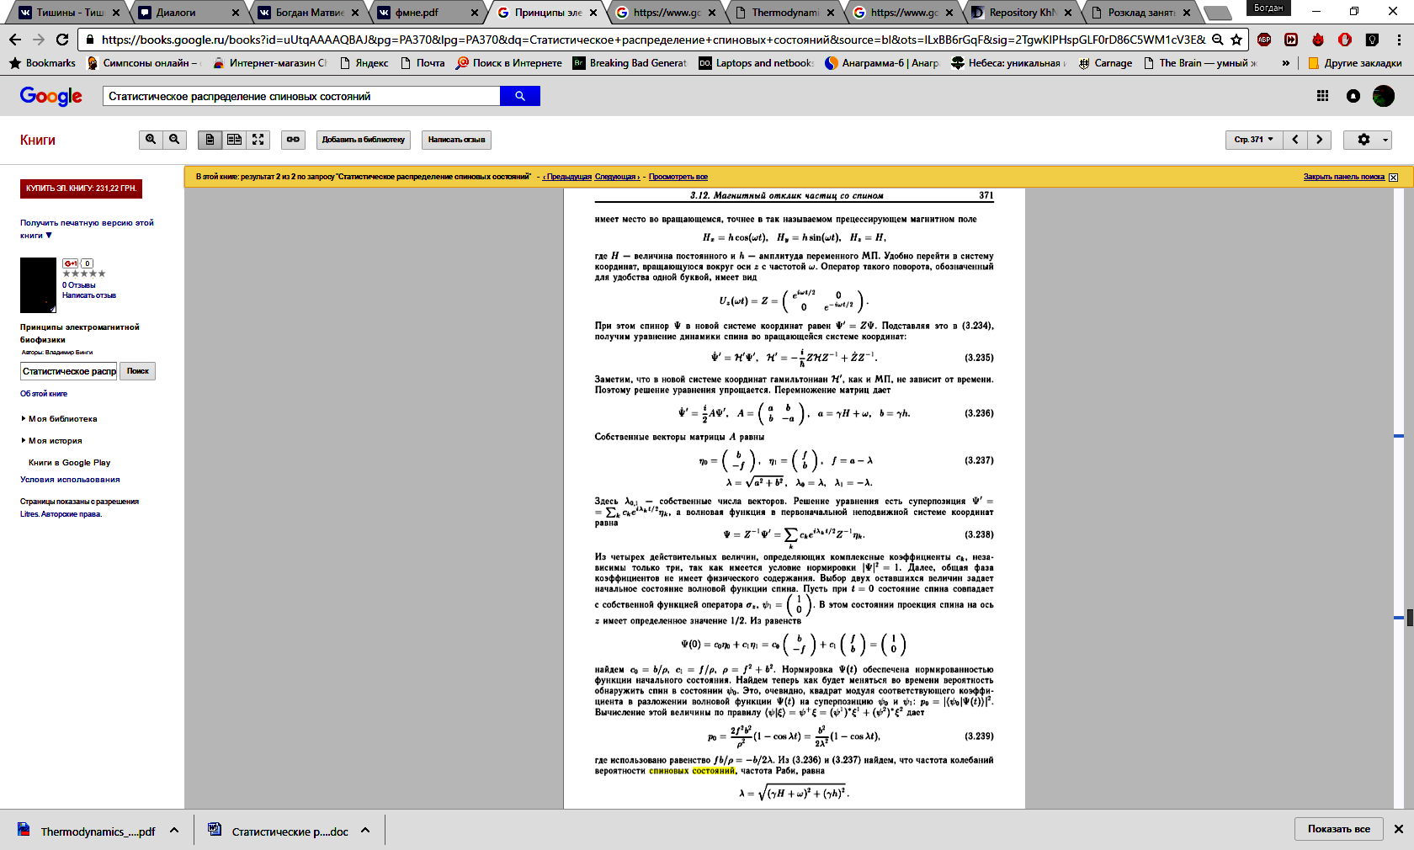Image resolution: width=1414 pixels, height=850 pixels.
Task: Expand the Моя библиотека section
Action: click(62, 419)
